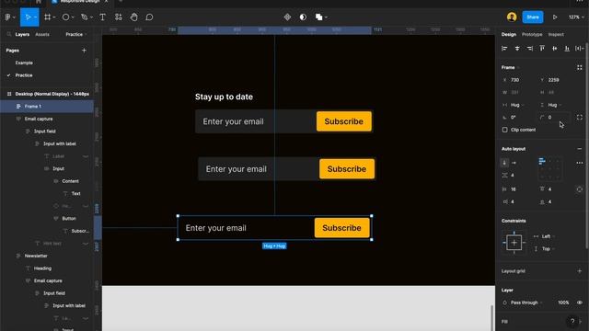Open the 127% zoom dropdown
This screenshot has height=331, width=589.
[x=576, y=17]
